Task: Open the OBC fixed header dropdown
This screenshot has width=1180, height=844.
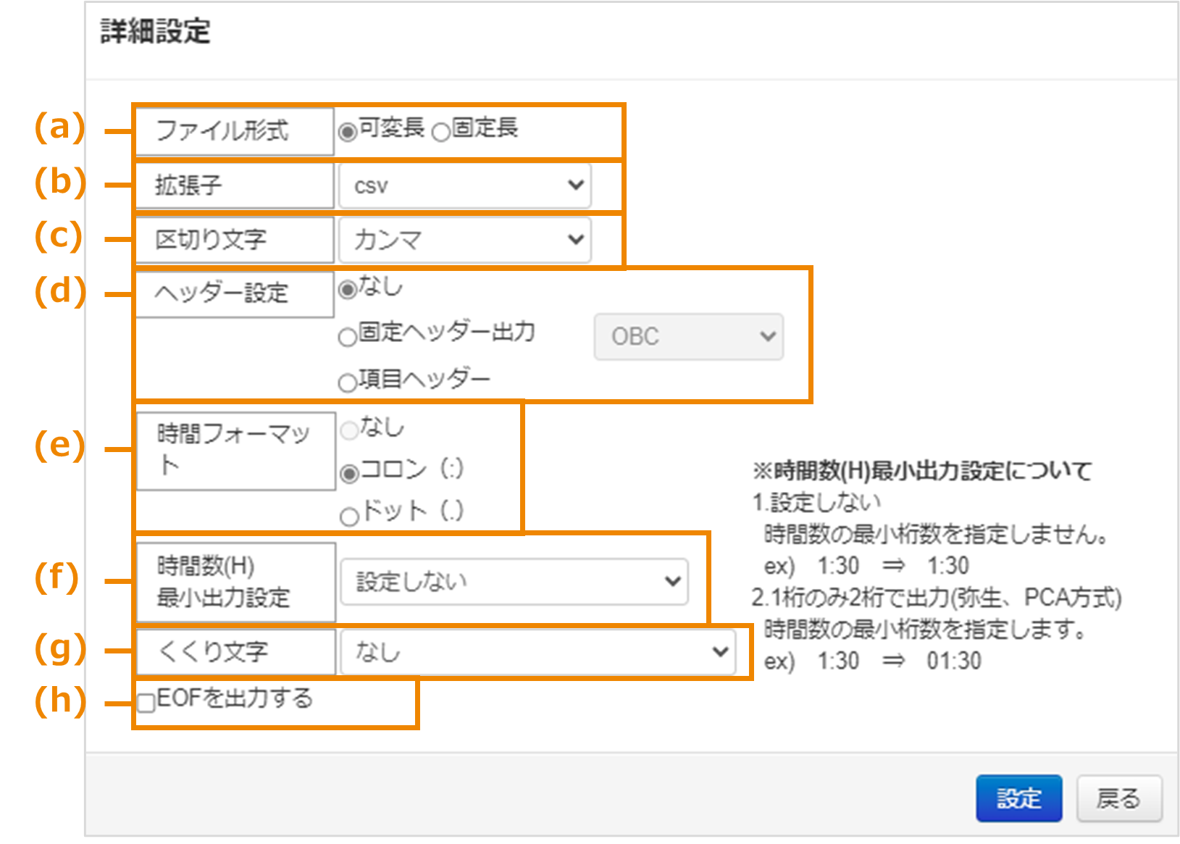Action: point(688,335)
